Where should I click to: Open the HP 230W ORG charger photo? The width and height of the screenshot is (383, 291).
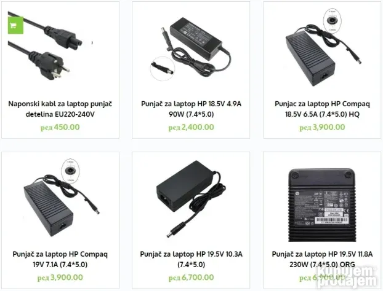pos(322,205)
